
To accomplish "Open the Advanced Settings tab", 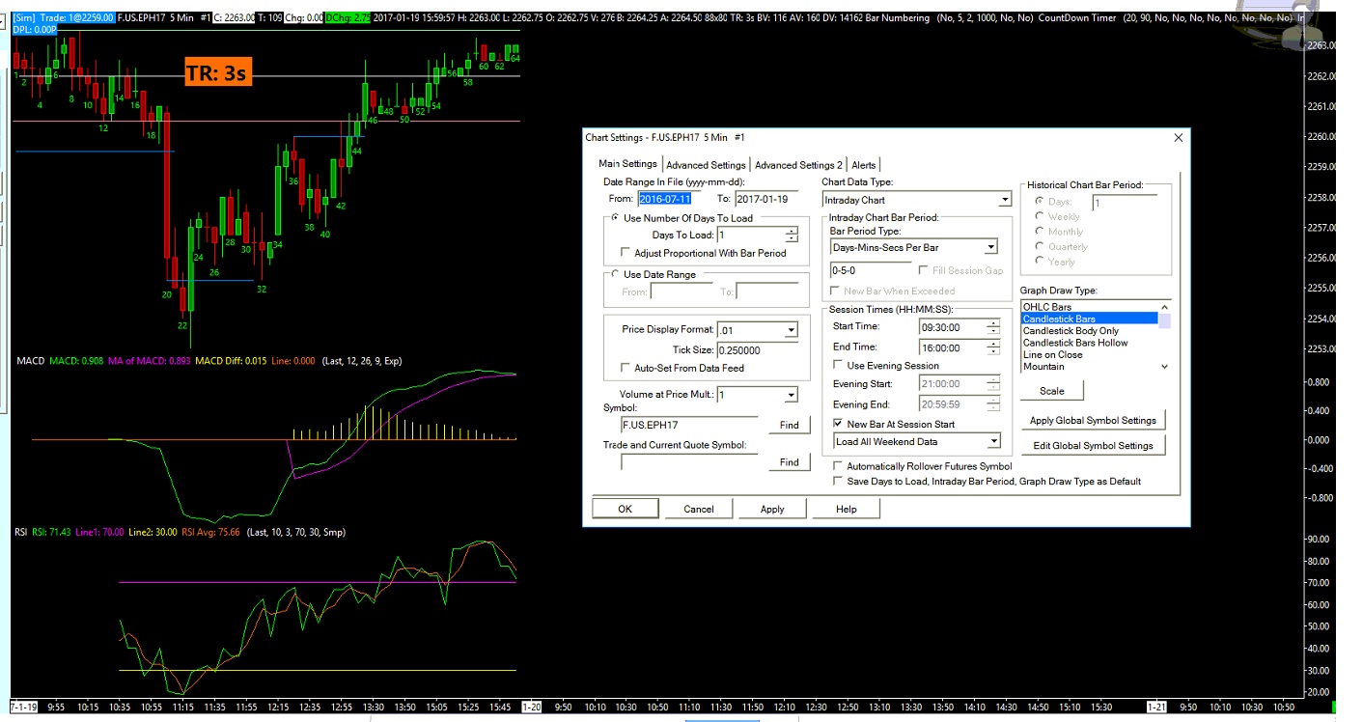I will pyautogui.click(x=706, y=165).
